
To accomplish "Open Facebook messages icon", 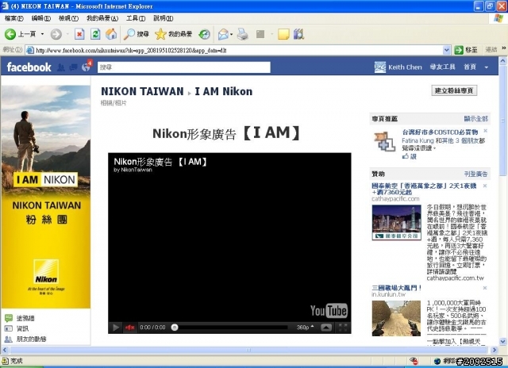I will [x=74, y=67].
